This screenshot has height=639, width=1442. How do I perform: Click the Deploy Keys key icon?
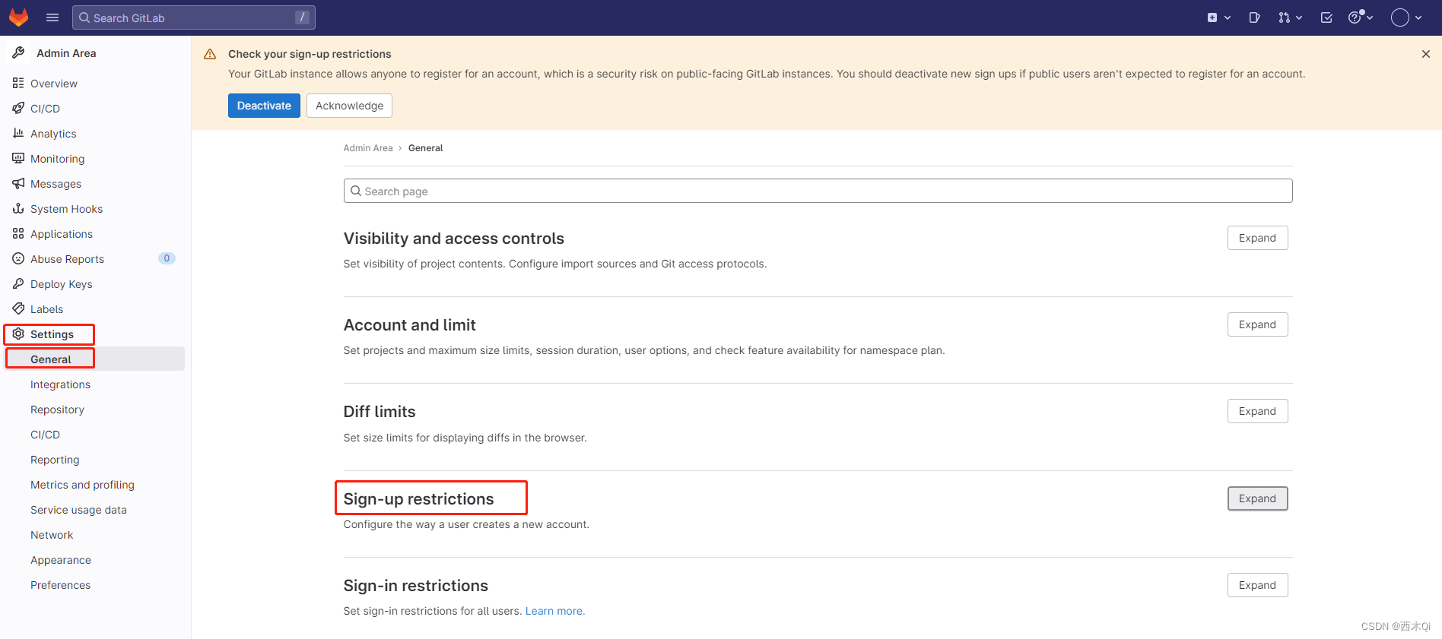pyautogui.click(x=18, y=283)
